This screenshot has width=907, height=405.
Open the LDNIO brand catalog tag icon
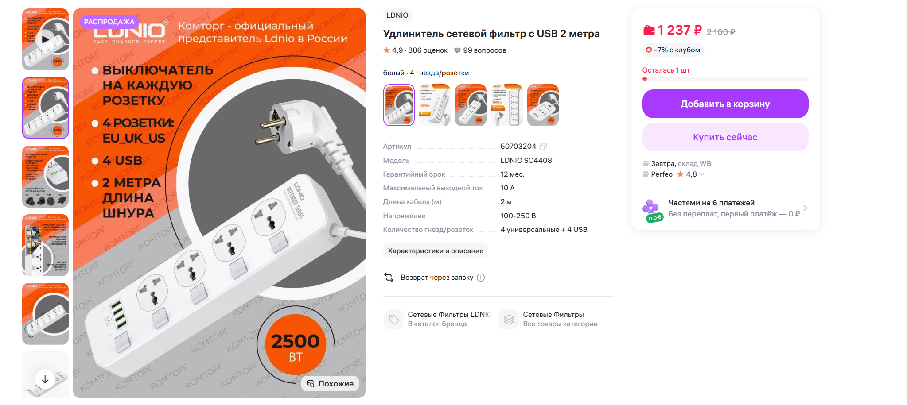coord(393,319)
